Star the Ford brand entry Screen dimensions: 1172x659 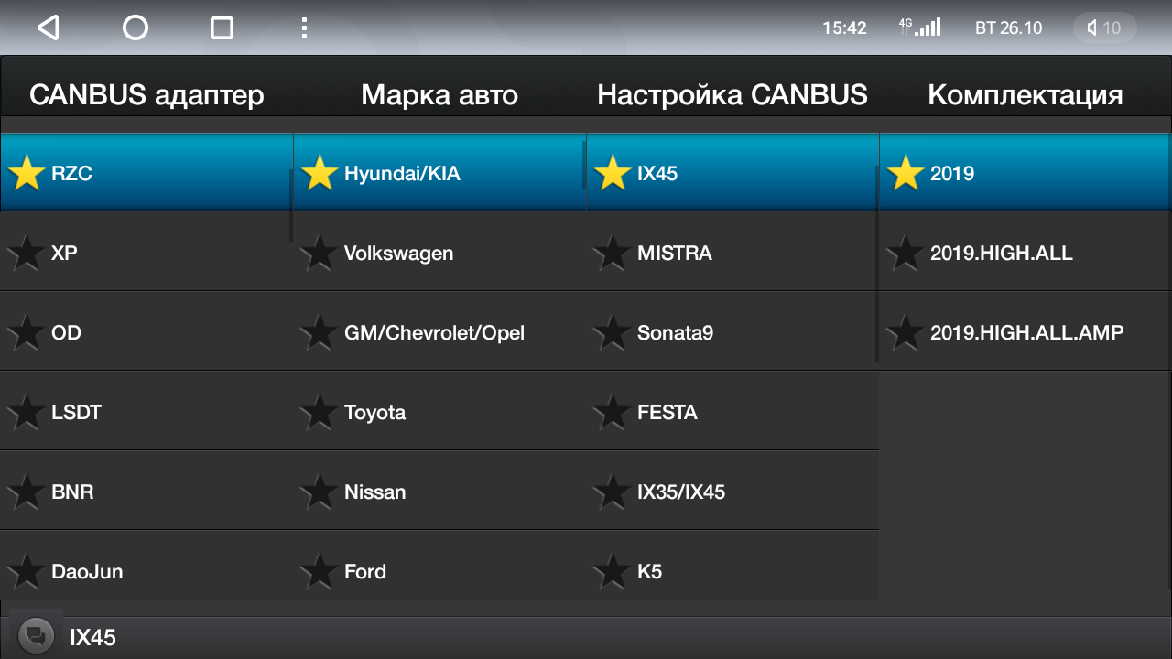coord(320,571)
